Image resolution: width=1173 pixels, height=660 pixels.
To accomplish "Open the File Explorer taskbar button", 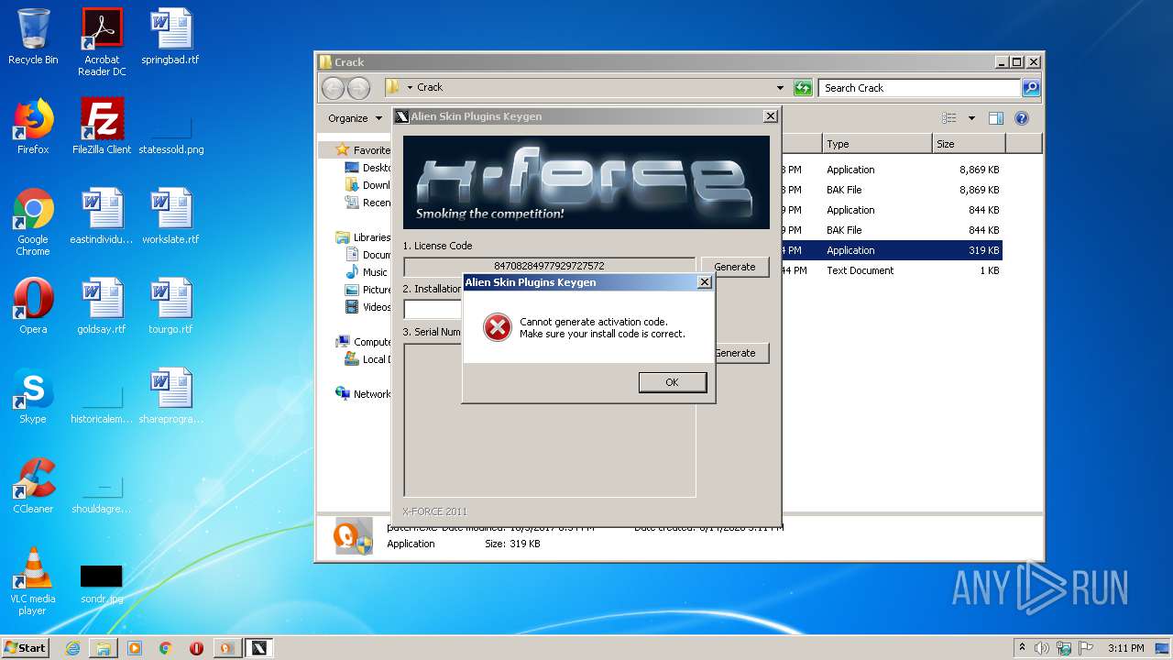I will 104,648.
